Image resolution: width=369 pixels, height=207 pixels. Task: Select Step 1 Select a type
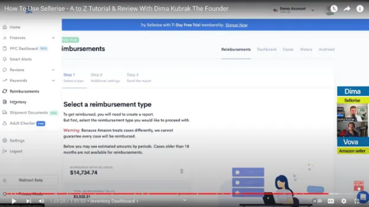point(73,78)
